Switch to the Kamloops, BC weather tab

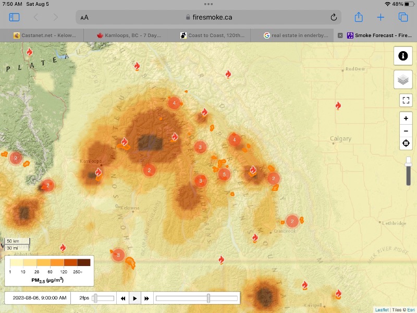pyautogui.click(x=127, y=35)
